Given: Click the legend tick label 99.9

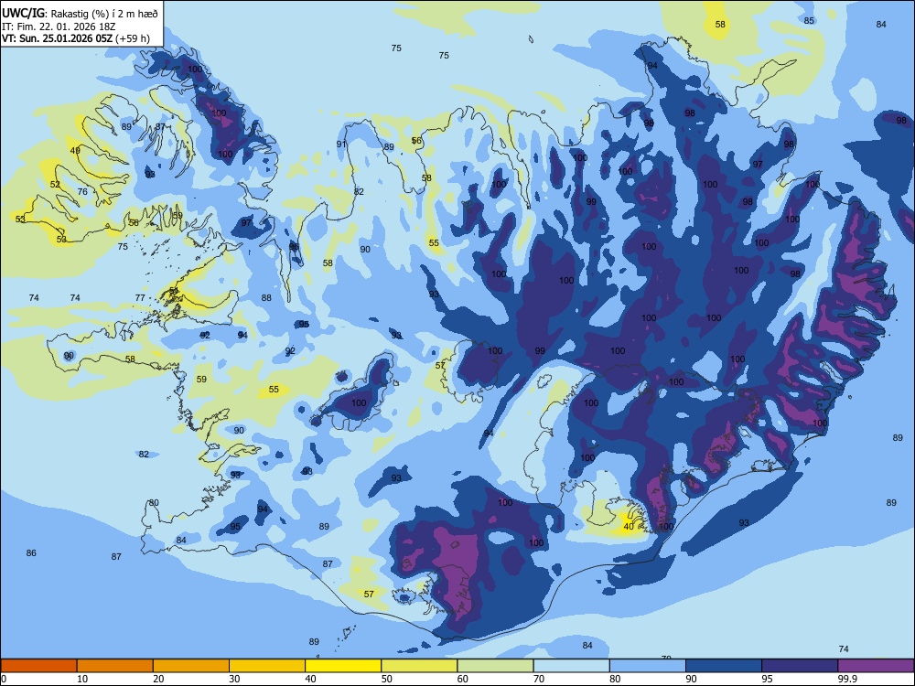Looking at the screenshot, I should (847, 679).
